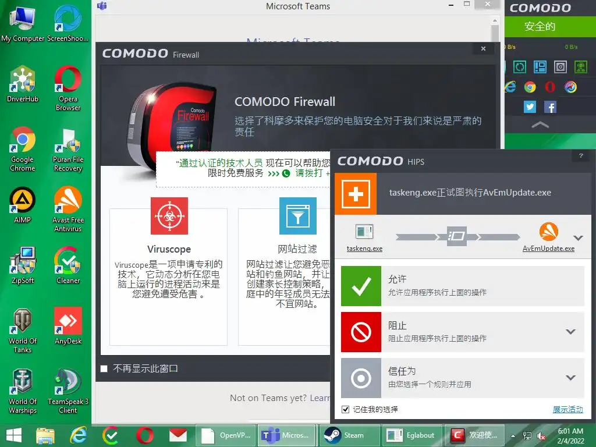Open the ZipSoft desktop shortcut
596x447 pixels.
pos(23,265)
